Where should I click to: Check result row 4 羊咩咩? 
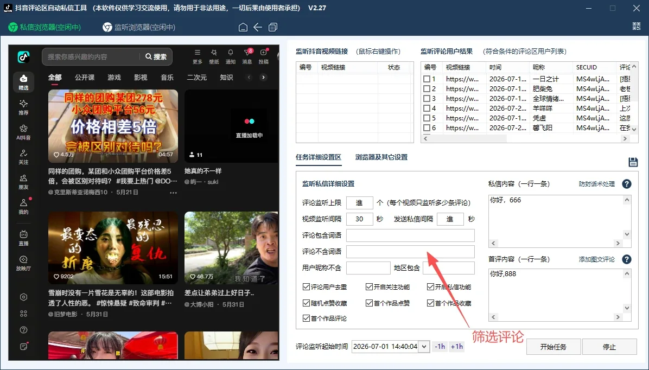point(427,108)
